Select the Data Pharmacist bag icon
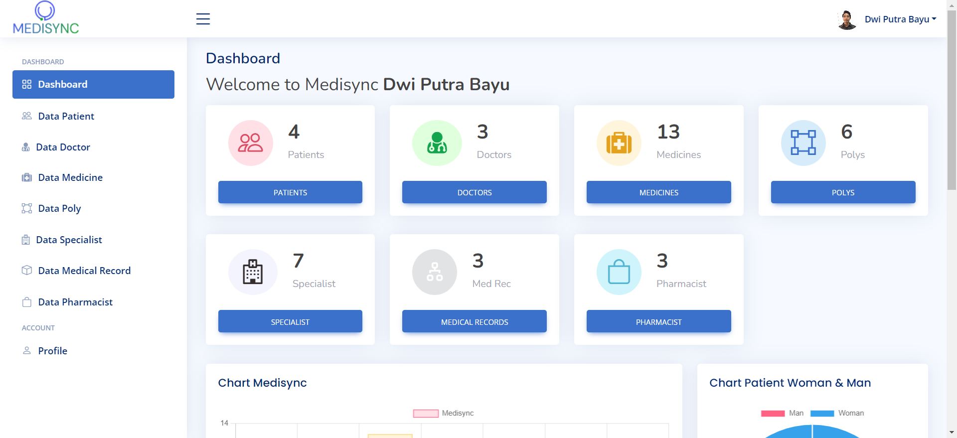Viewport: 957px width, 438px height. point(26,301)
